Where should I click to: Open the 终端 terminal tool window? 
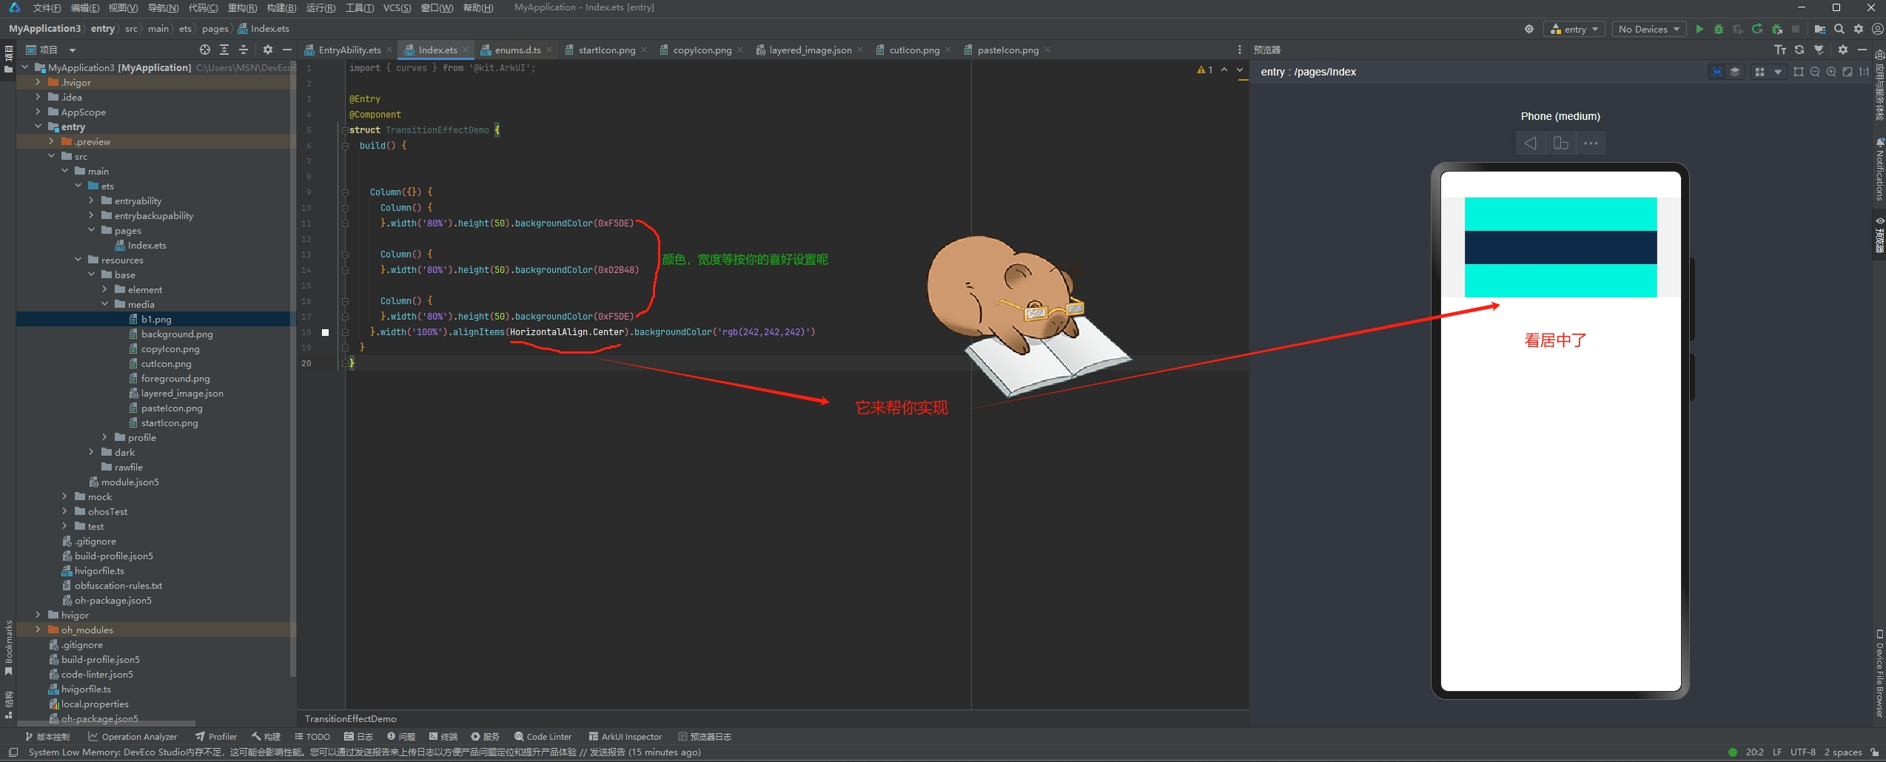(443, 736)
